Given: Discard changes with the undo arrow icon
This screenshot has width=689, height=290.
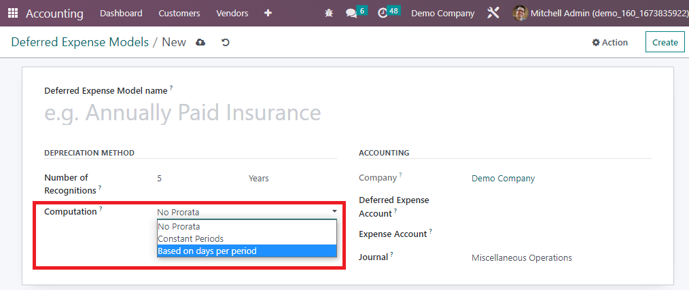Looking at the screenshot, I should pos(226,42).
